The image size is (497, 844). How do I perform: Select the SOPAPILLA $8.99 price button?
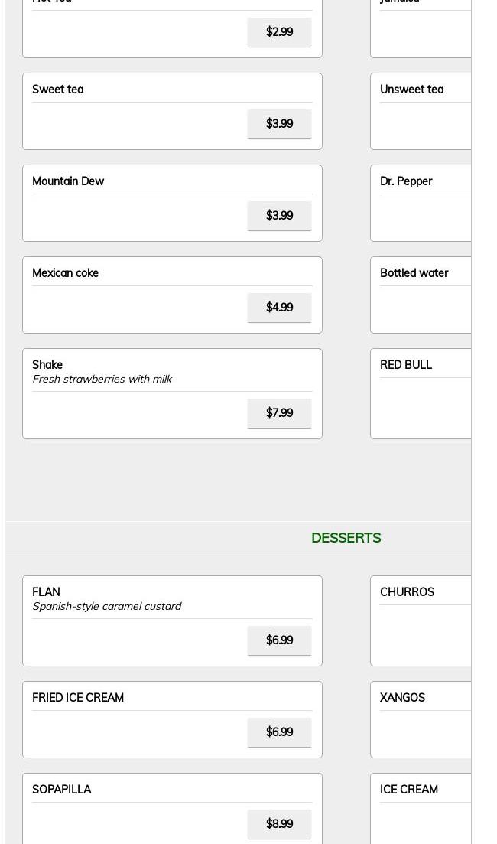click(279, 824)
